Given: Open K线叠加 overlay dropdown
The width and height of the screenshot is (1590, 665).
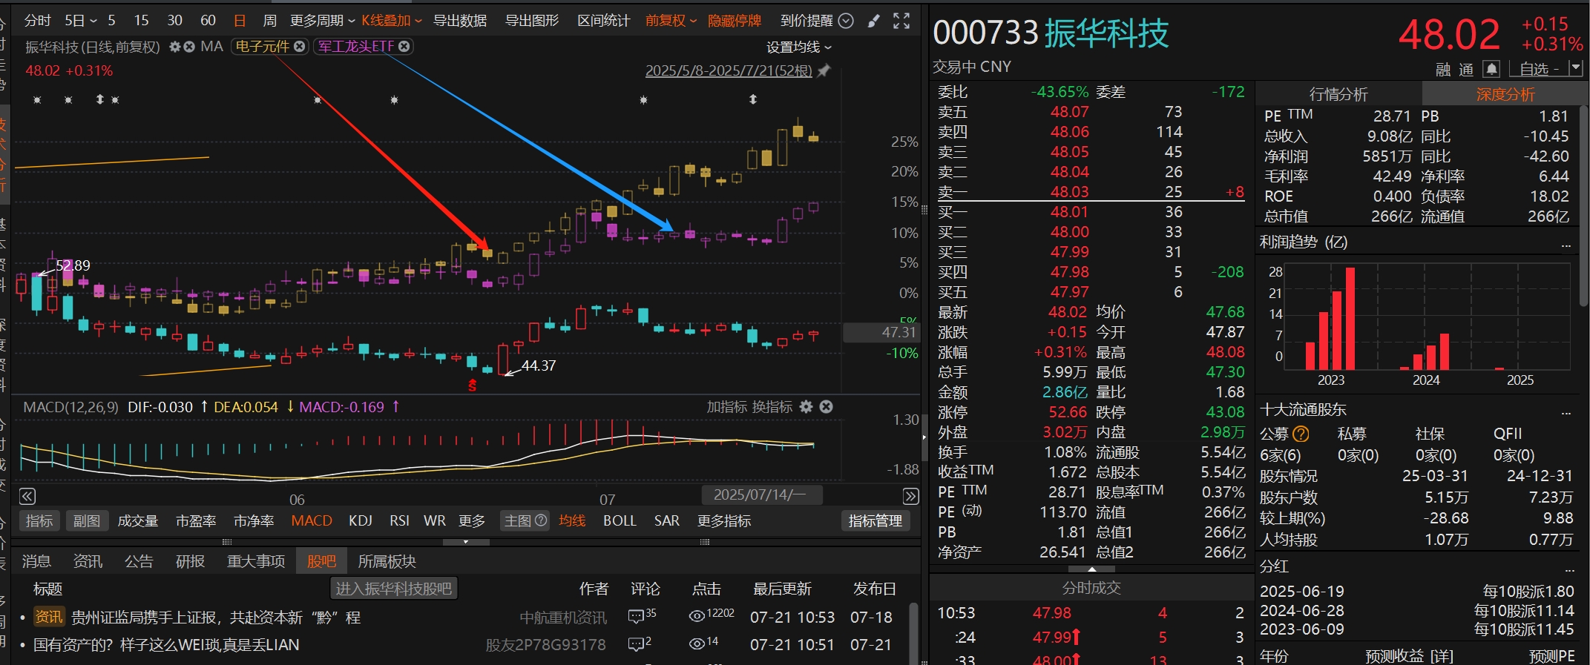Looking at the screenshot, I should click(391, 21).
